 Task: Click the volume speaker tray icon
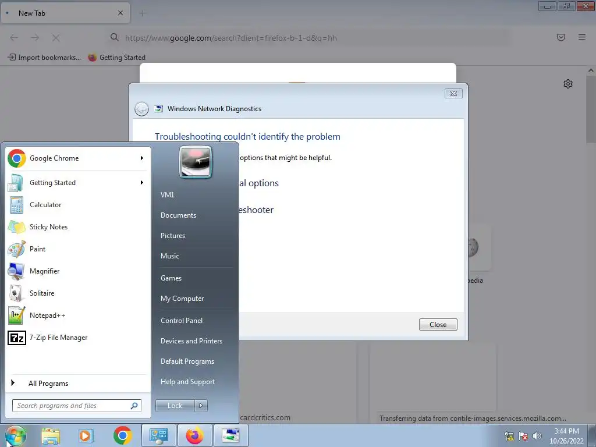537,436
